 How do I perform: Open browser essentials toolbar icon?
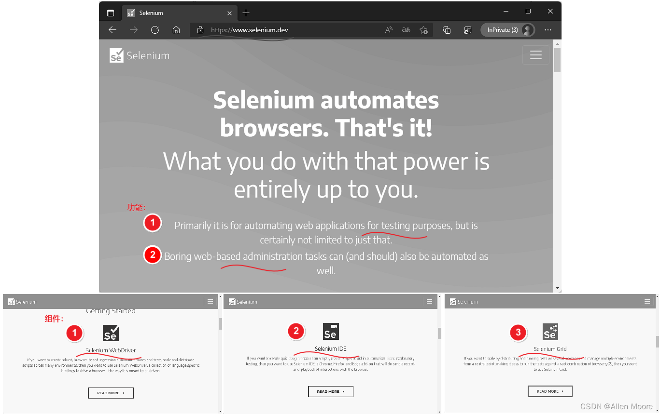(467, 30)
